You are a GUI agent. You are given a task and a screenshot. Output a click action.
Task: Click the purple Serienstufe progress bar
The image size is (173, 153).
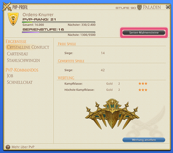point(58,32)
